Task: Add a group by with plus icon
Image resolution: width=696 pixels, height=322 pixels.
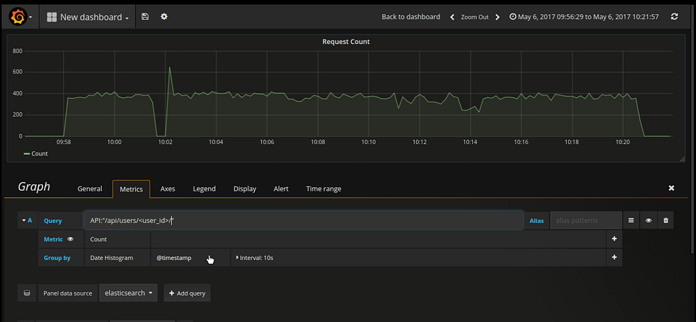Action: (x=615, y=257)
